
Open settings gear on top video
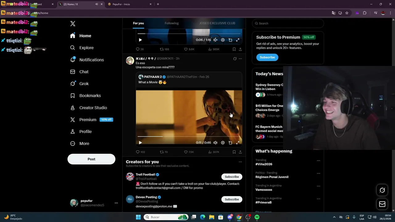223,40
